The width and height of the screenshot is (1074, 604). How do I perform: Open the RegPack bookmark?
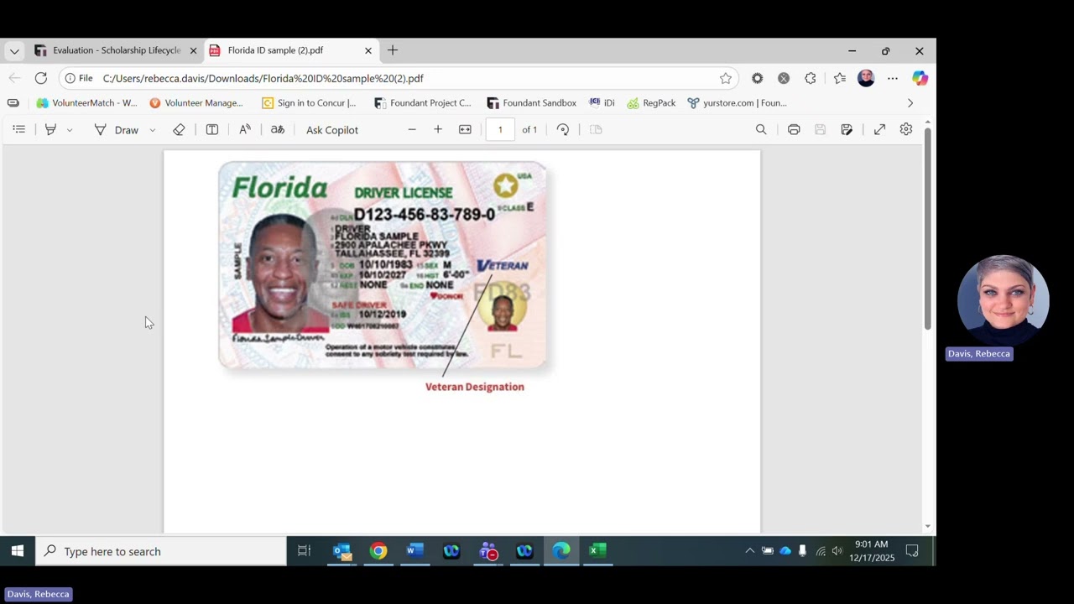tap(651, 103)
